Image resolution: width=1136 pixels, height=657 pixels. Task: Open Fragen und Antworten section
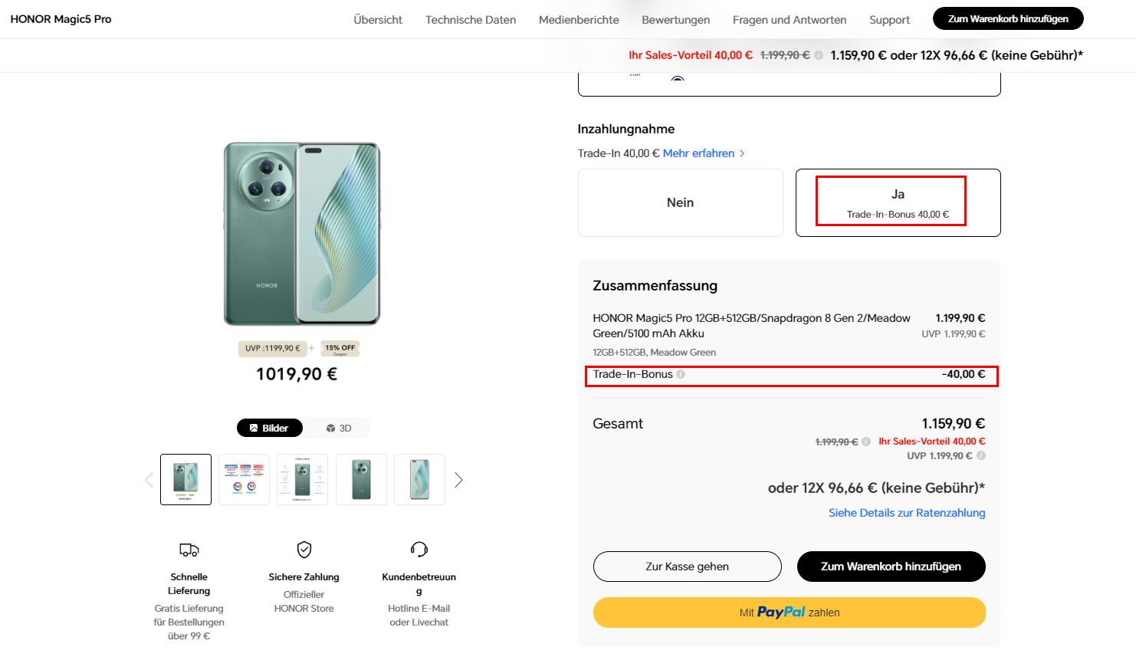click(x=789, y=20)
